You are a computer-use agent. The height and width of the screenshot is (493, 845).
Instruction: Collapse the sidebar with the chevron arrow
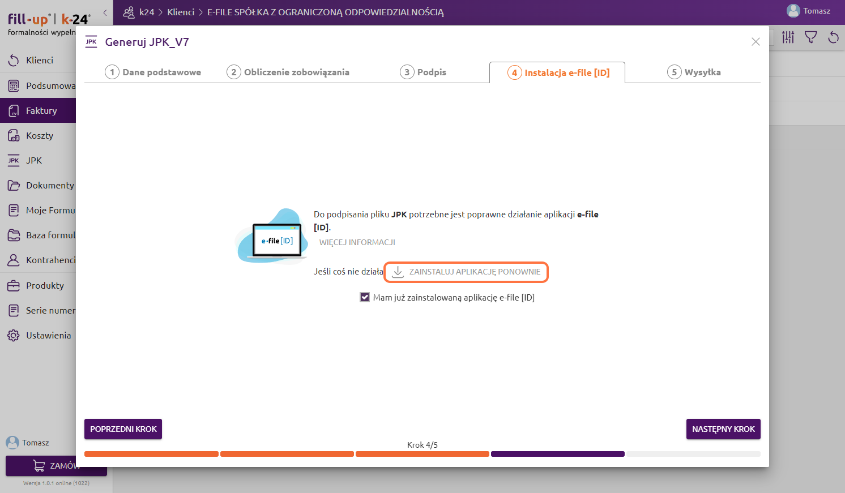[x=105, y=12]
